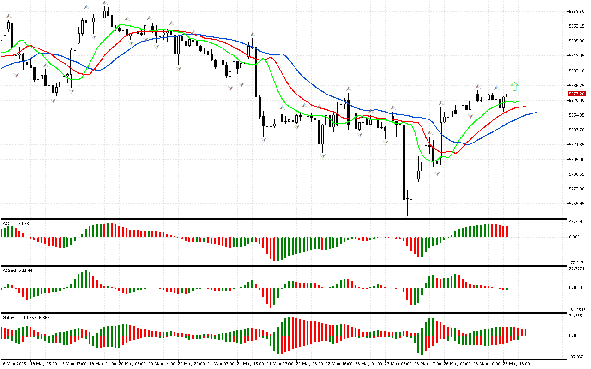The height and width of the screenshot is (369, 591).
Task: Click the down fractal below the chart's lowest candle
Action: click(408, 217)
